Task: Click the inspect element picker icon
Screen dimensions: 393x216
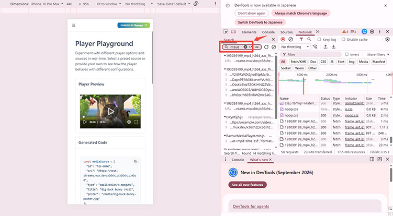Action: coord(226,32)
